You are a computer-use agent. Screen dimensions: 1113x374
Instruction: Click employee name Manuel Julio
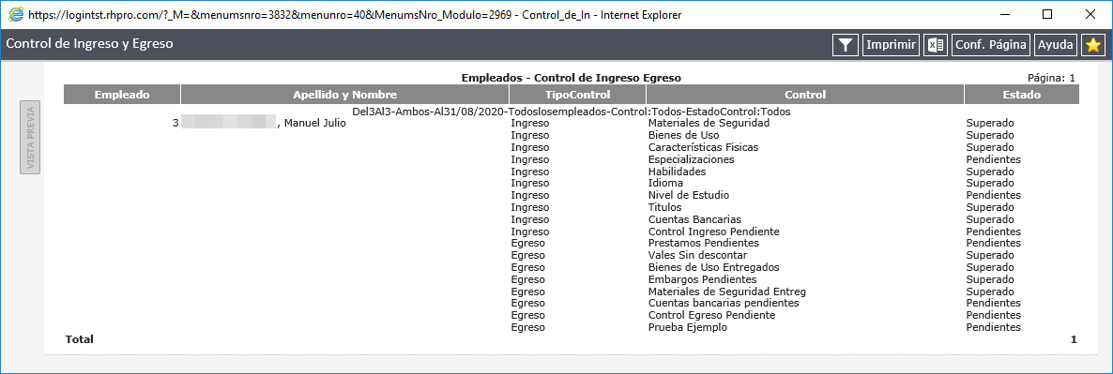(314, 123)
